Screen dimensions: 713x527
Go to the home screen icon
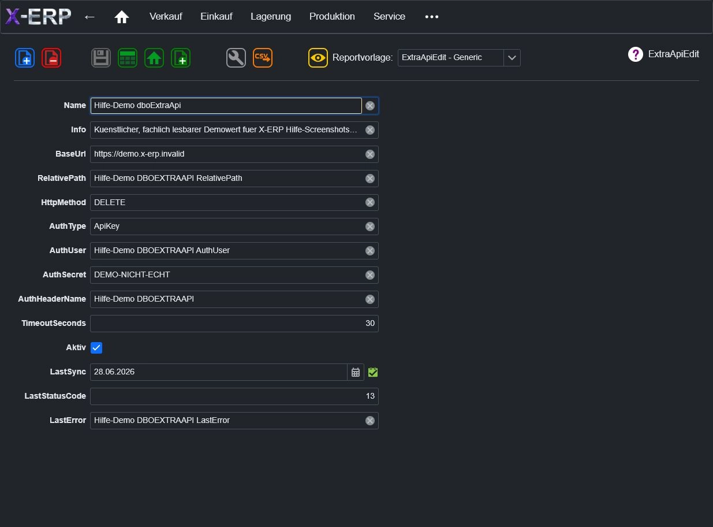(122, 17)
